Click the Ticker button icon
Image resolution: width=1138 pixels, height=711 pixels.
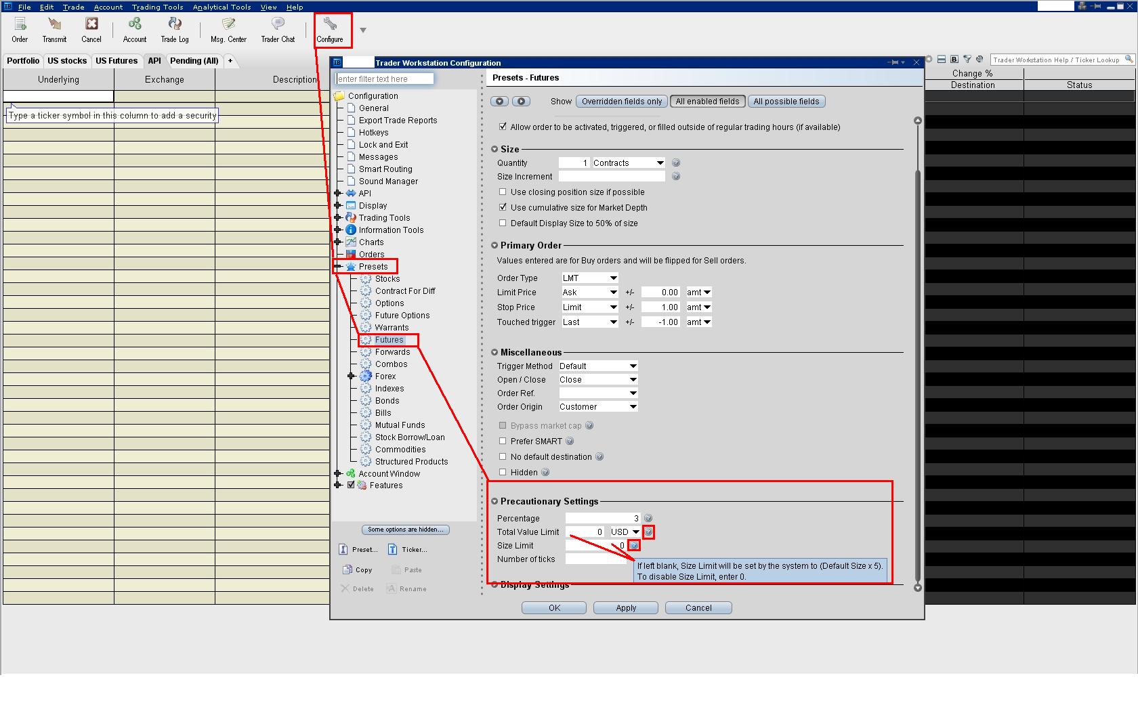pos(393,549)
